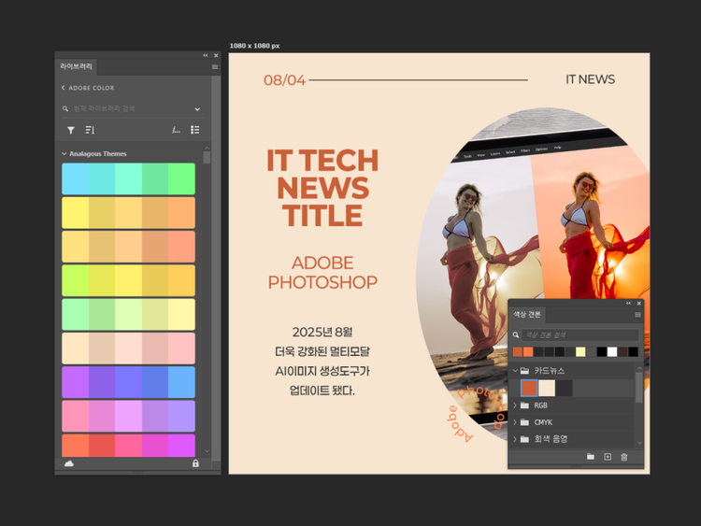This screenshot has height=526, width=701.
Task: Collapse the 라이브러리 panel to icons
Action: click(x=206, y=55)
